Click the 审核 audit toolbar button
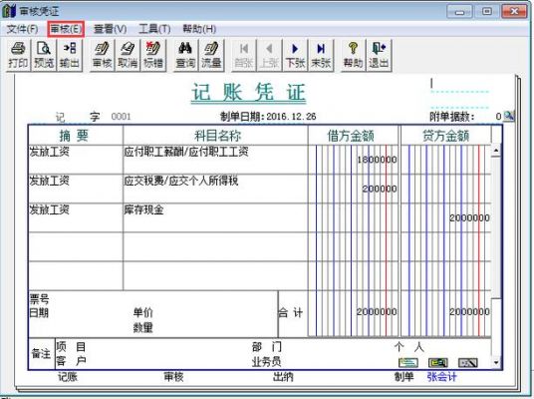This screenshot has height=399, width=534. pyautogui.click(x=102, y=55)
